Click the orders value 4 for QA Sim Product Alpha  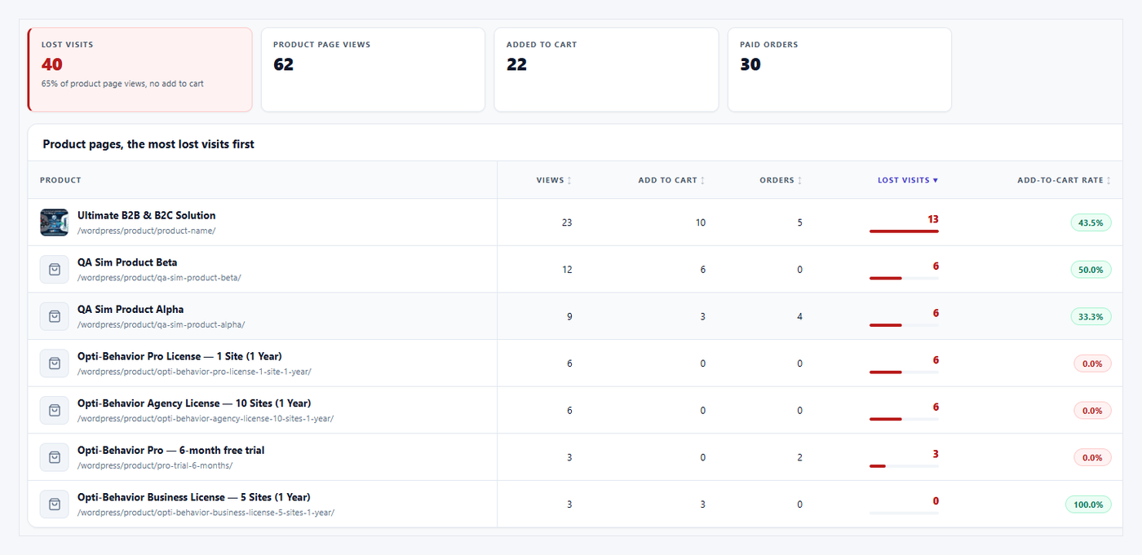point(799,316)
